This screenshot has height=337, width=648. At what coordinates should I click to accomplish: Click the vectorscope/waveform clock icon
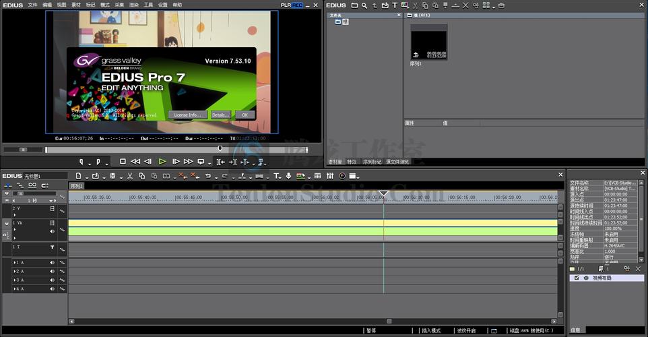[x=342, y=176]
